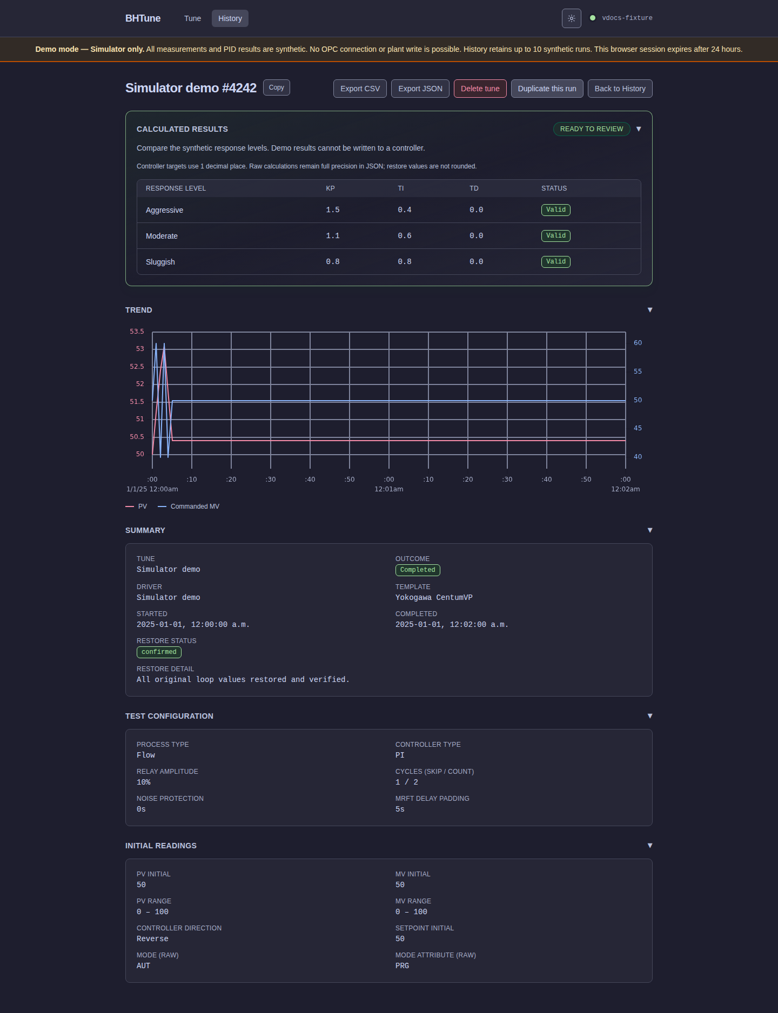This screenshot has height=1013, width=778.
Task: Select the Aggressive response level row
Action: coord(389,210)
